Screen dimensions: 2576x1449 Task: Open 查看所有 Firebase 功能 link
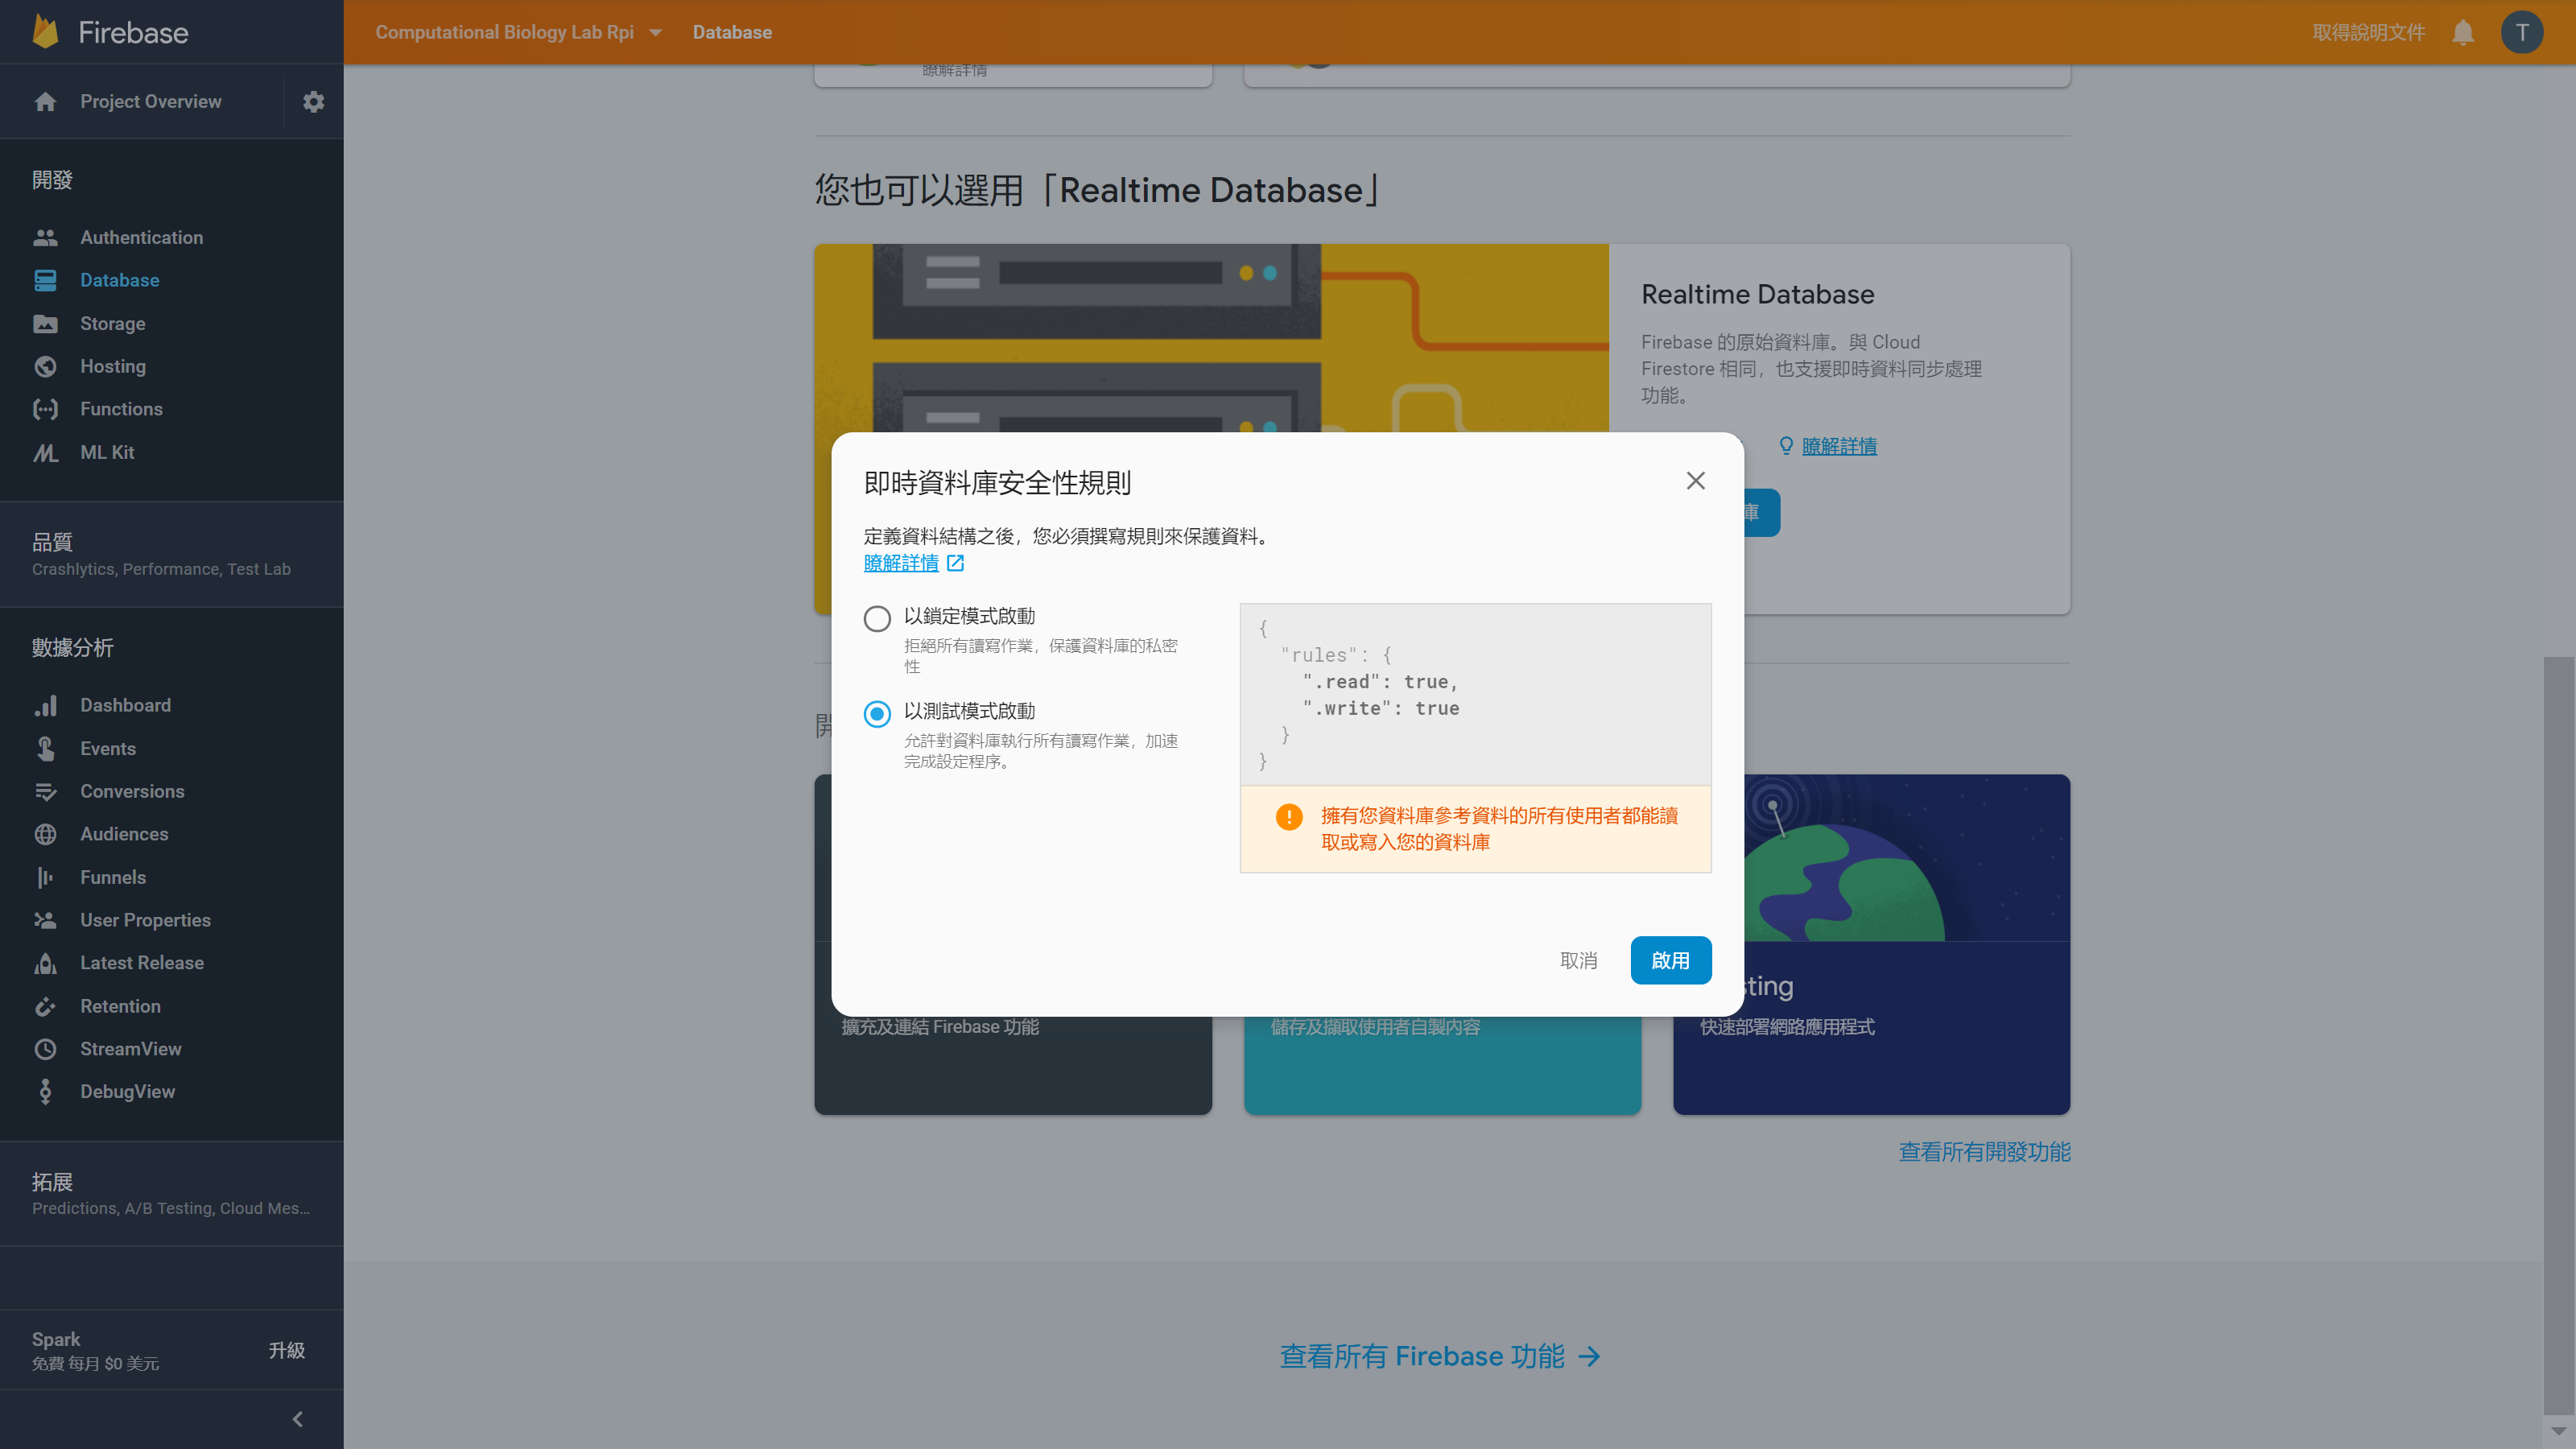click(x=1422, y=1357)
